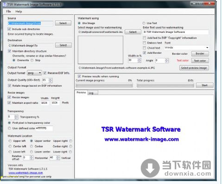Select Lower center watermark location

(x=32, y=152)
